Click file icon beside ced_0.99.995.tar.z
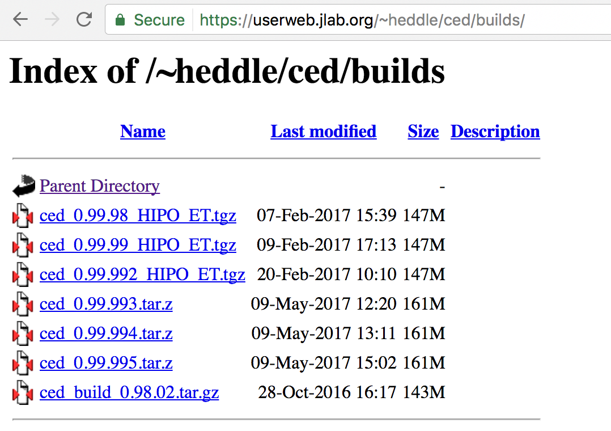The image size is (611, 431). [x=23, y=363]
